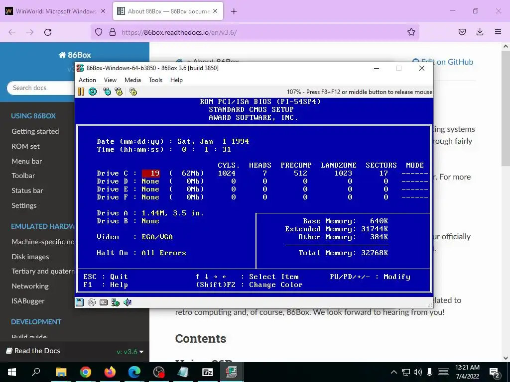
Task: Open Firefox application menu hamburger icon
Action: tap(498, 32)
